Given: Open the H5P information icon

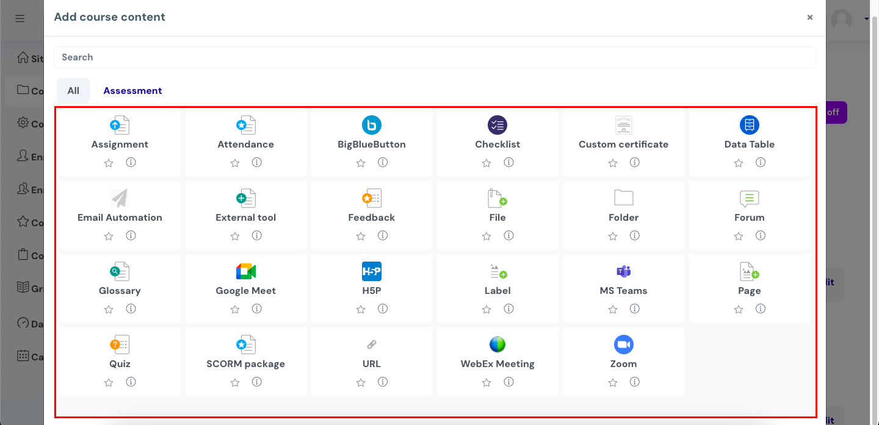Looking at the screenshot, I should pos(383,309).
